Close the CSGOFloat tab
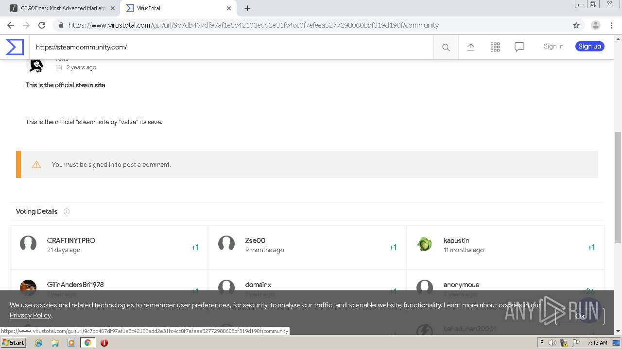622x349 pixels. [x=112, y=8]
